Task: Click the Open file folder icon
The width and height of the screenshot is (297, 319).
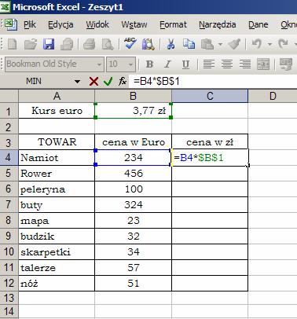Action: point(31,44)
